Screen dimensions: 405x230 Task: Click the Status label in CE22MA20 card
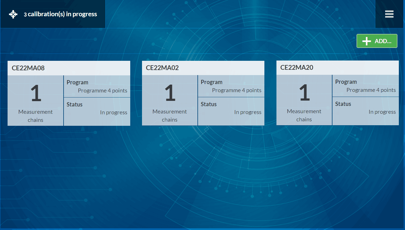click(343, 104)
